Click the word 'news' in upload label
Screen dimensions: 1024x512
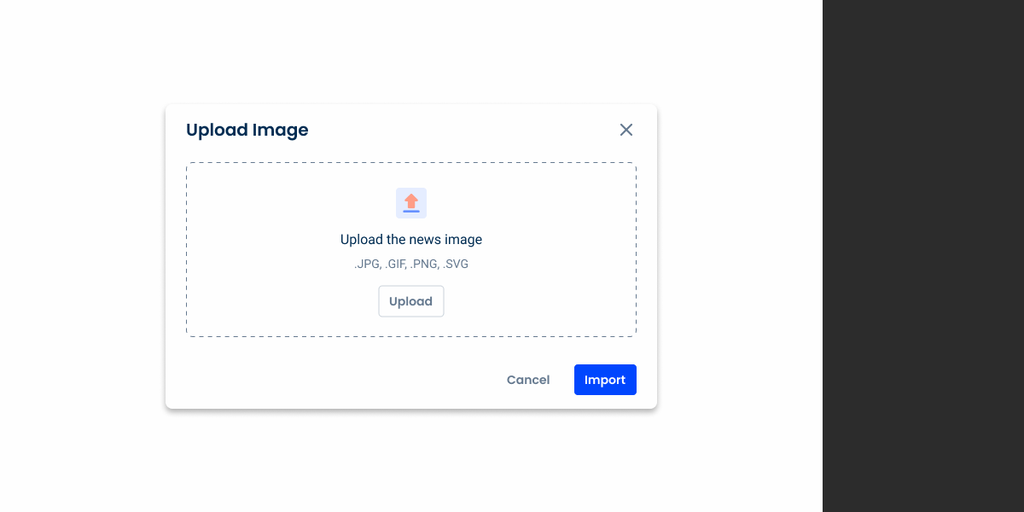[x=425, y=240]
